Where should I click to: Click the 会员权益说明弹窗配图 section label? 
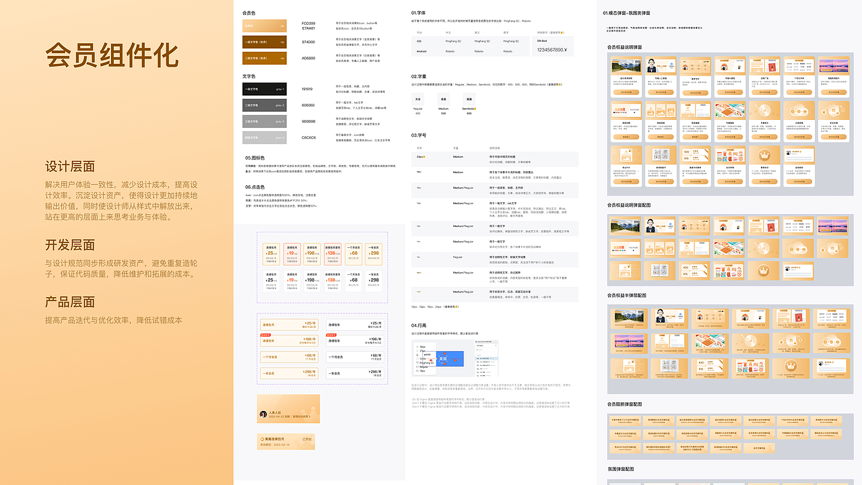pyautogui.click(x=629, y=205)
